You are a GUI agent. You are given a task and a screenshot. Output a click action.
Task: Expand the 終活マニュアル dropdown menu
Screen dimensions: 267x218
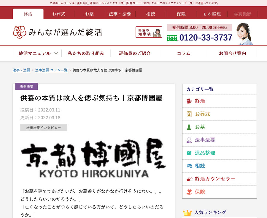56,54
